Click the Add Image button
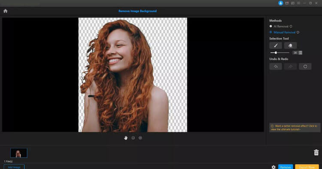Viewport: 322px width, 169px height. [x=14, y=167]
